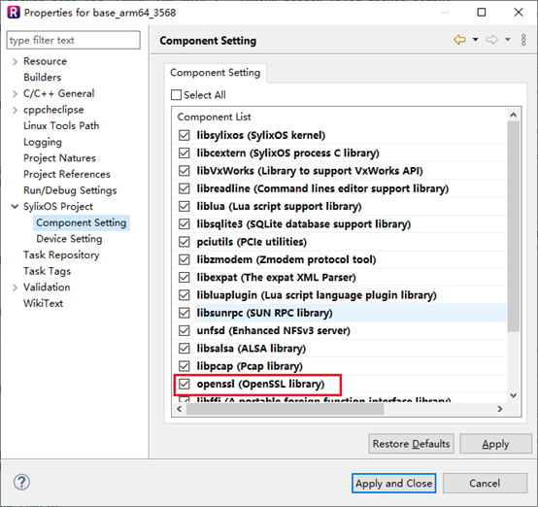
Task: Click the 'Component List' column header
Action: click(214, 117)
